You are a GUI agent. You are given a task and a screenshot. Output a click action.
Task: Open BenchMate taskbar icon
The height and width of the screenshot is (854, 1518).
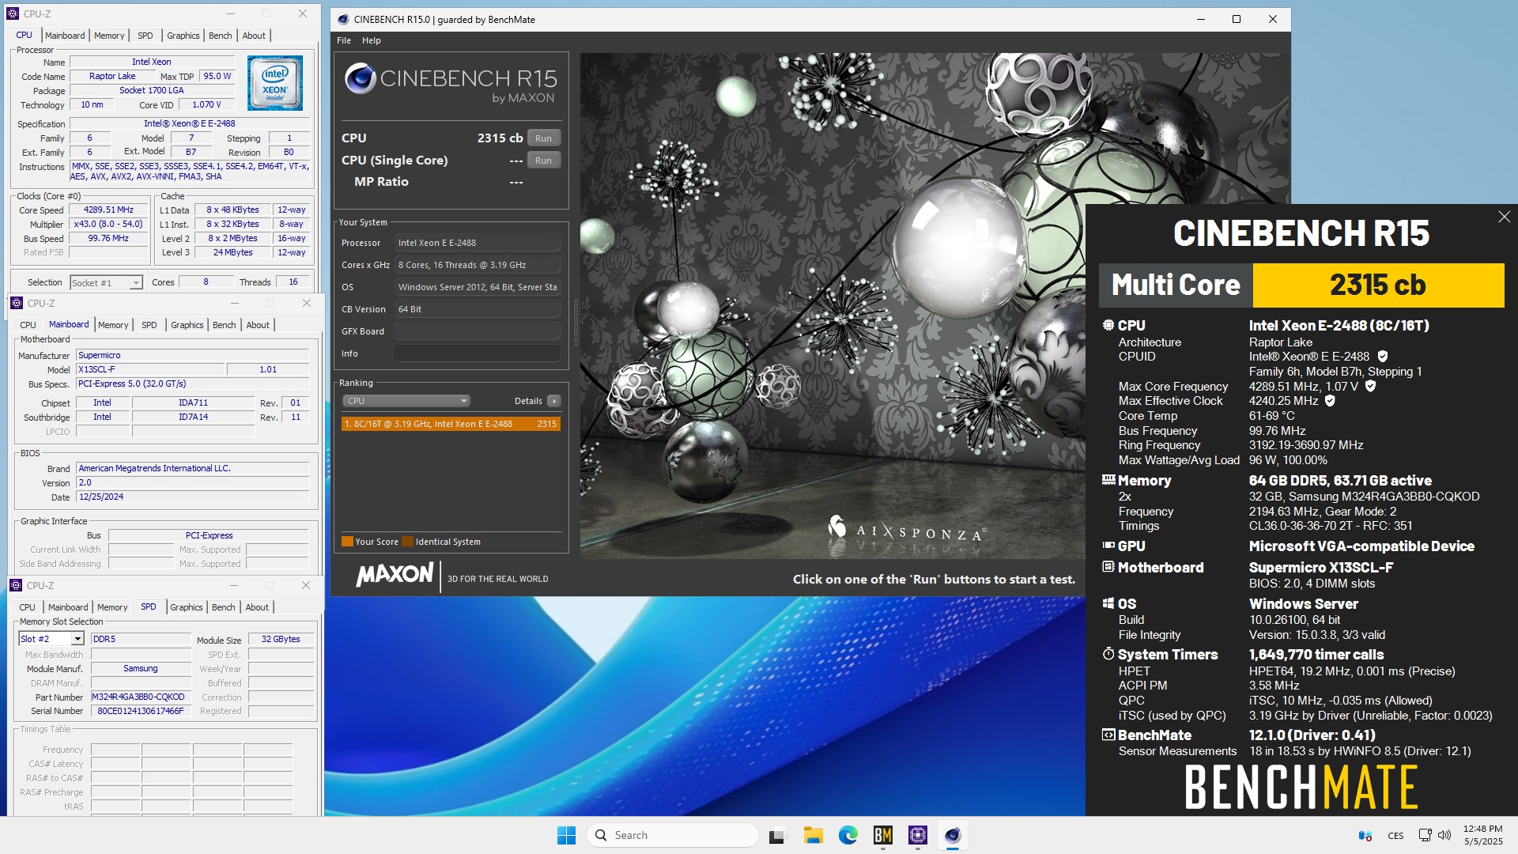(882, 835)
